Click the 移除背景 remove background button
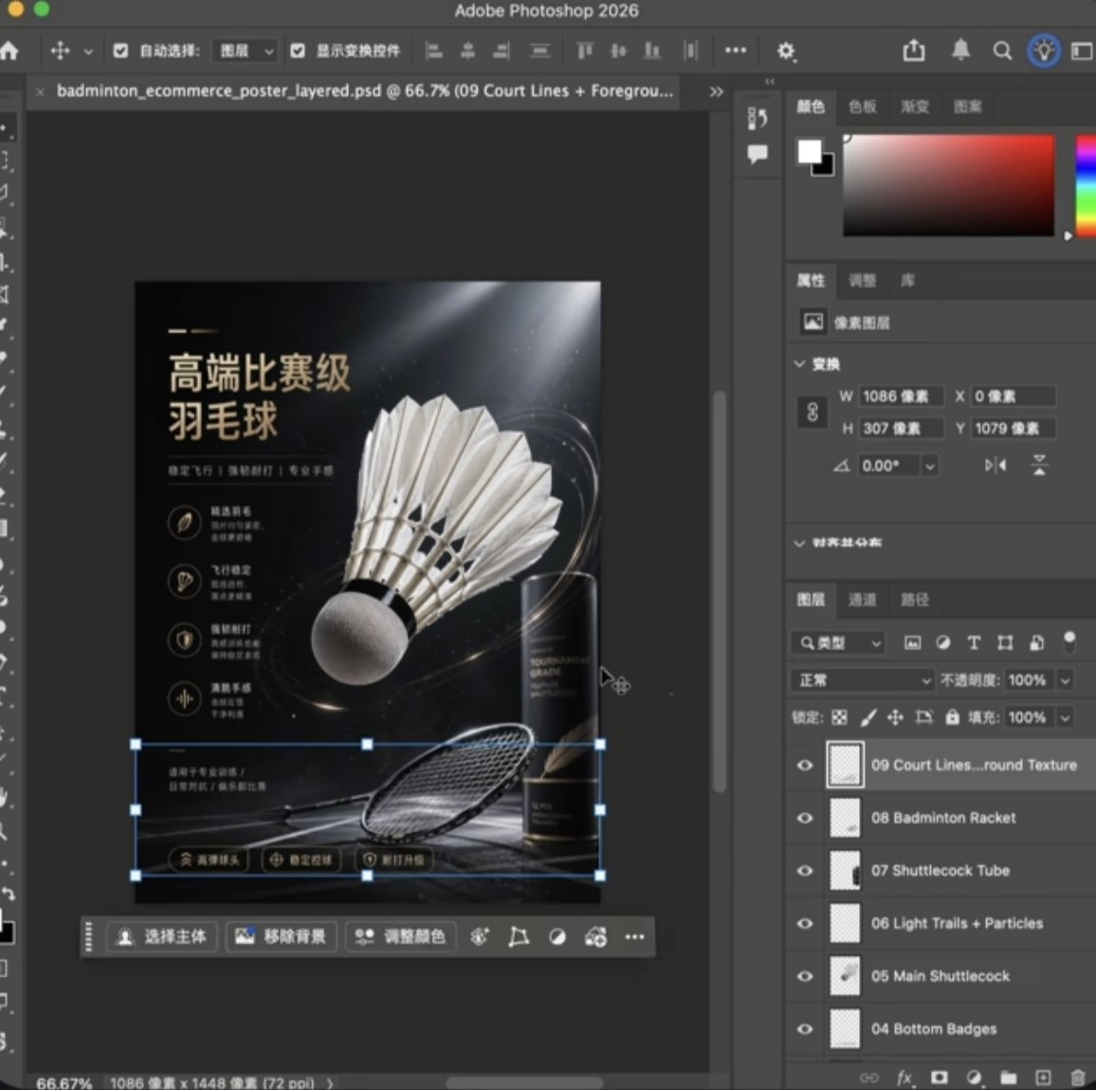This screenshot has height=1090, width=1096. (x=282, y=936)
